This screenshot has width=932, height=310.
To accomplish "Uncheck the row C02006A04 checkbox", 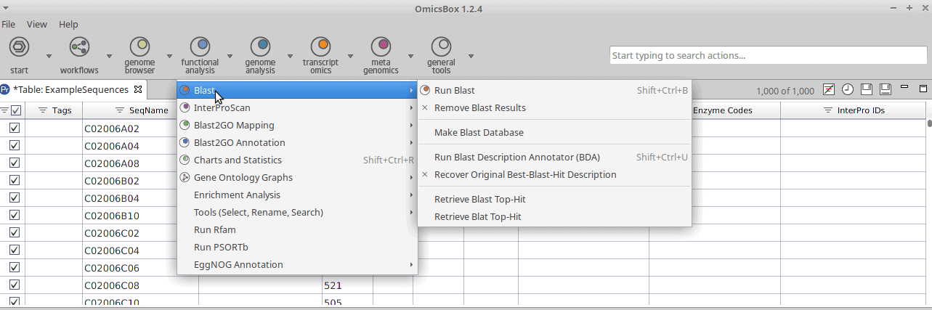I will pyautogui.click(x=14, y=145).
